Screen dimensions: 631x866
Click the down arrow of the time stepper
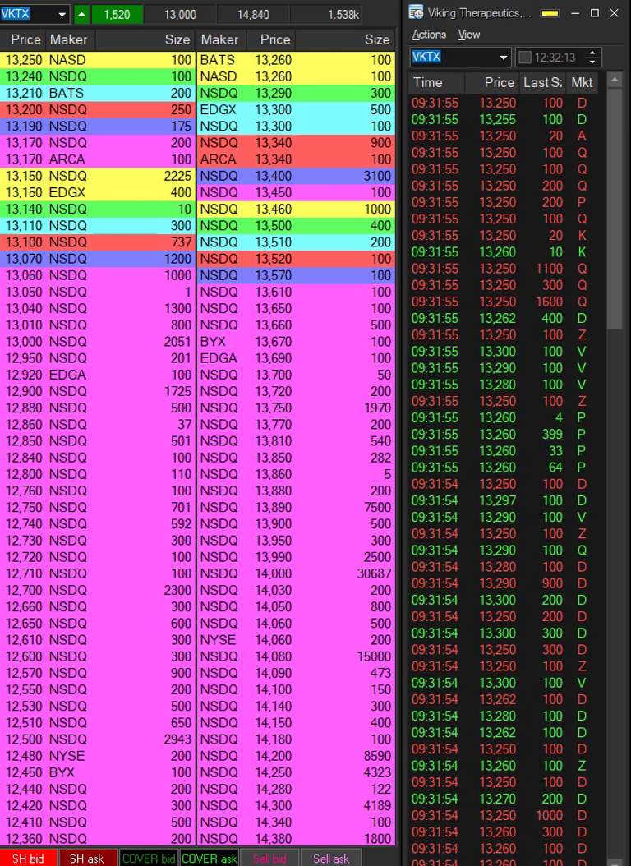(x=592, y=62)
